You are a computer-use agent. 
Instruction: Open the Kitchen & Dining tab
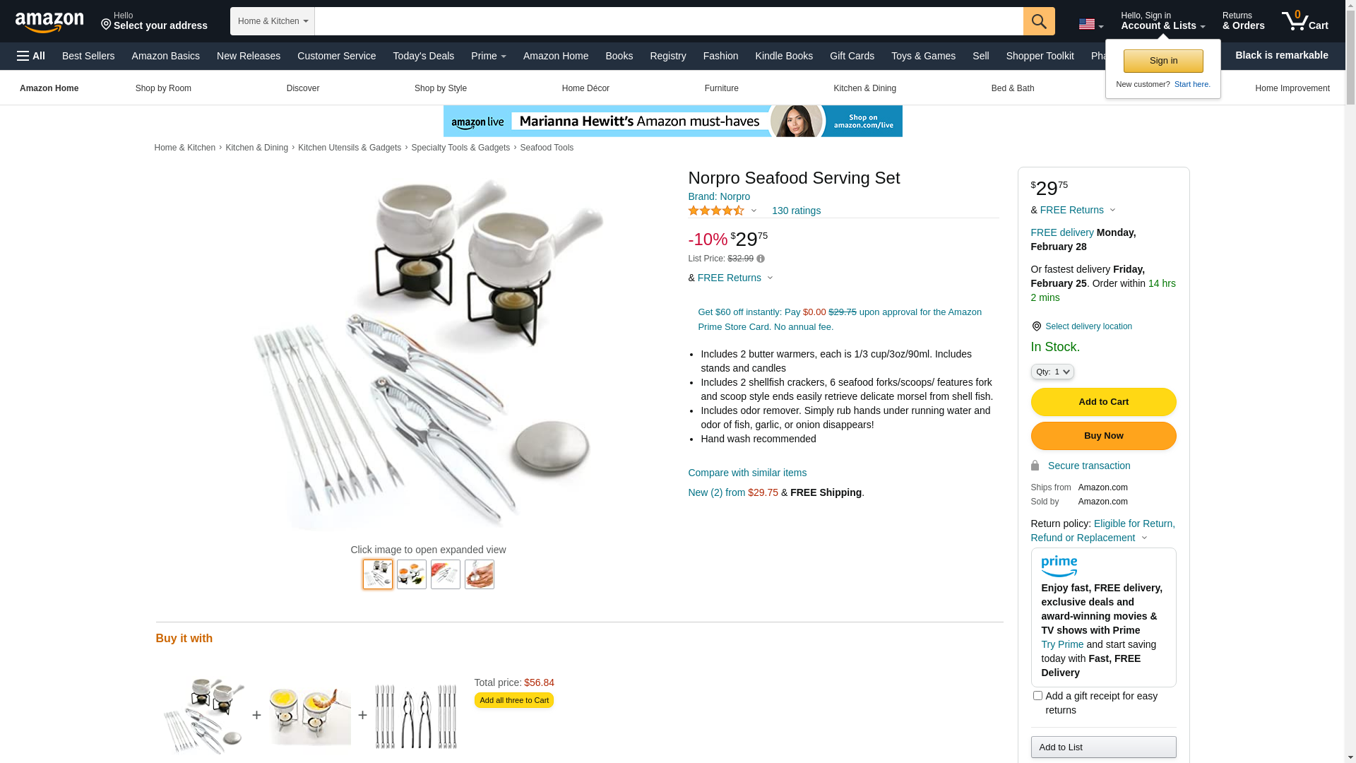(864, 88)
